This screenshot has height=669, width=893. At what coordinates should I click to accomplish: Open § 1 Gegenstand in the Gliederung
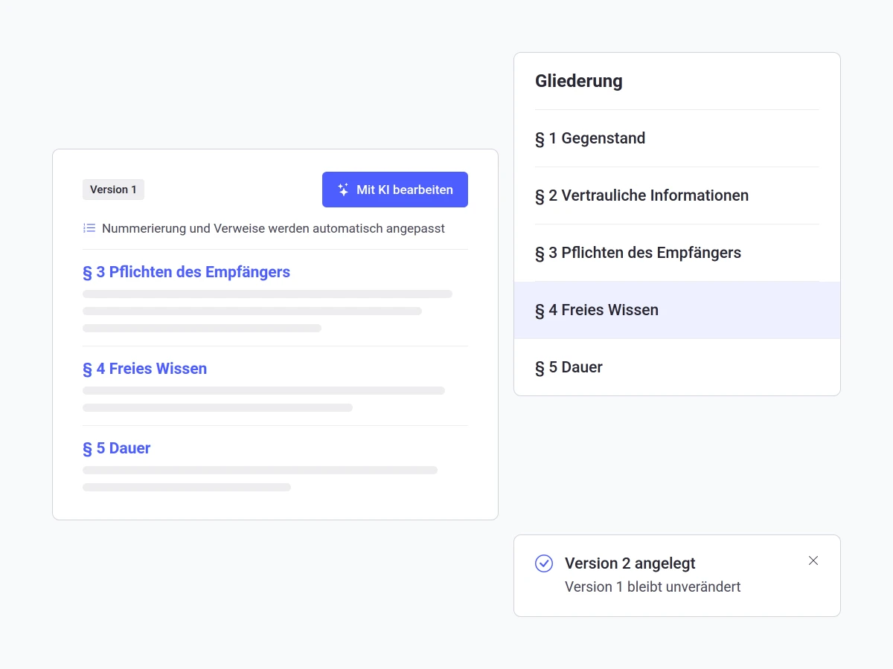coord(677,138)
